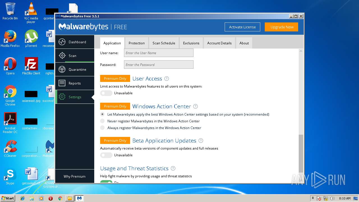Select the Settings gear icon in sidebar
This screenshot has height=202, width=359.
(62, 97)
